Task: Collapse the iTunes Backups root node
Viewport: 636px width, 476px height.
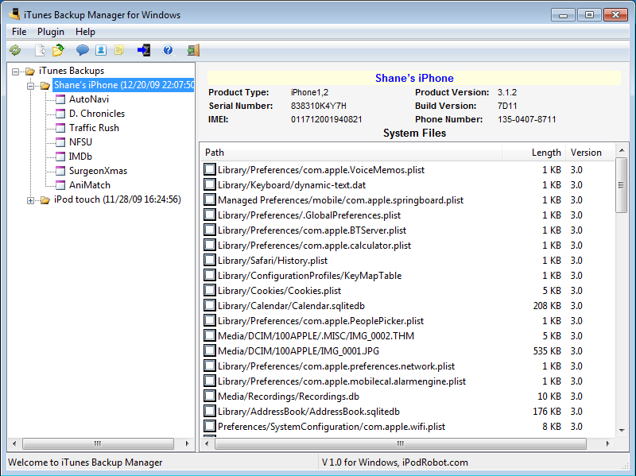Action: (17, 72)
